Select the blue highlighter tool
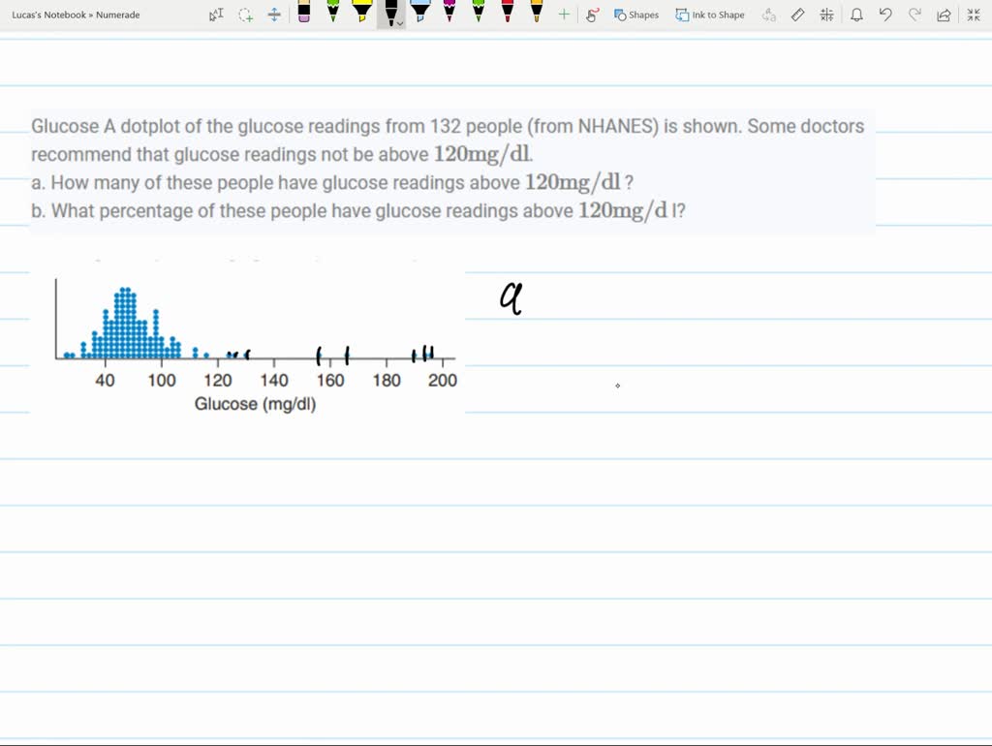The height and width of the screenshot is (746, 992). [x=420, y=14]
